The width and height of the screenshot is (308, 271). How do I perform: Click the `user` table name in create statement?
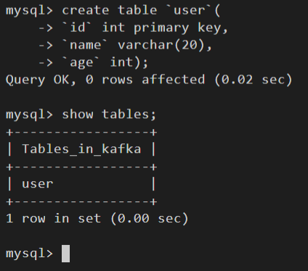[189, 11]
